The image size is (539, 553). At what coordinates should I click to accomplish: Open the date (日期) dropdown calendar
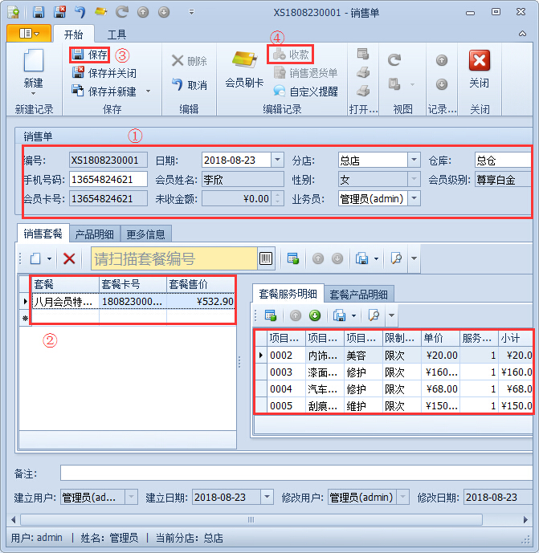(277, 160)
